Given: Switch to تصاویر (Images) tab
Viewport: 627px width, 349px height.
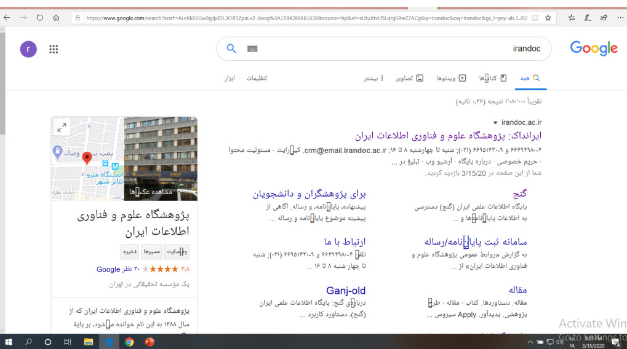Looking at the screenshot, I should (409, 78).
